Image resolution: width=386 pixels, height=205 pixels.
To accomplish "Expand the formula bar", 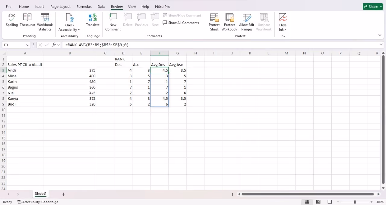I will click(x=381, y=44).
